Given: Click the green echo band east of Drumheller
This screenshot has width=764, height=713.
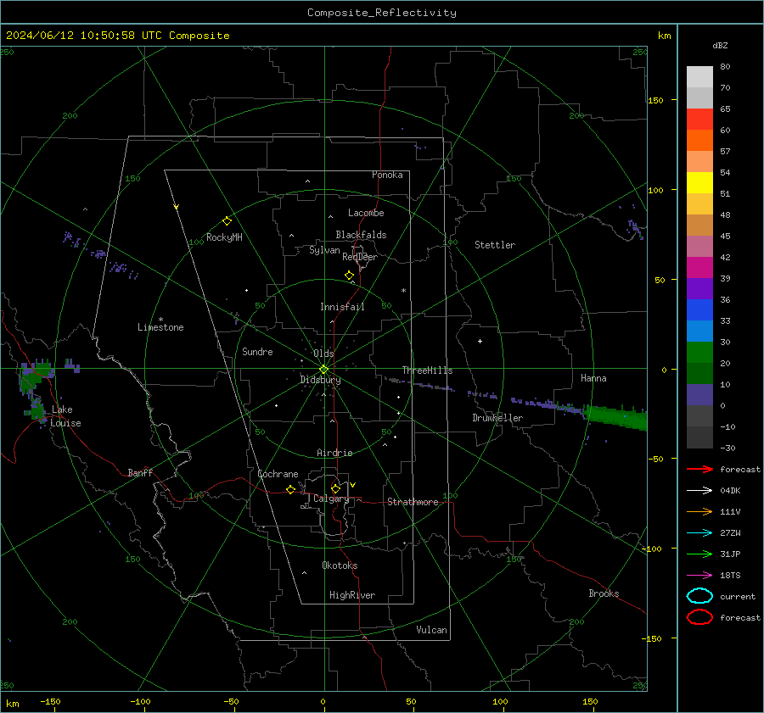Looking at the screenshot, I should (x=616, y=416).
